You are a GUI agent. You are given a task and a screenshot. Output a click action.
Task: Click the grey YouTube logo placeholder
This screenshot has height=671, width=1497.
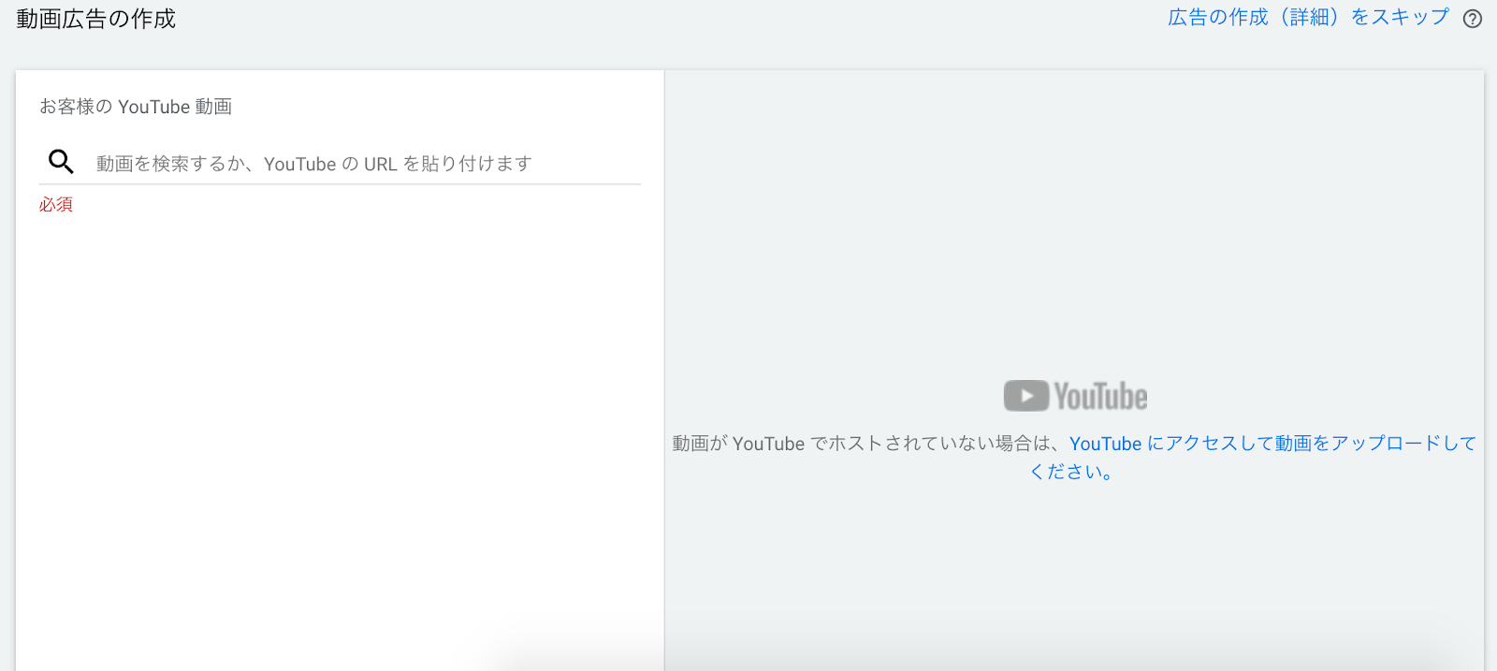click(1075, 396)
